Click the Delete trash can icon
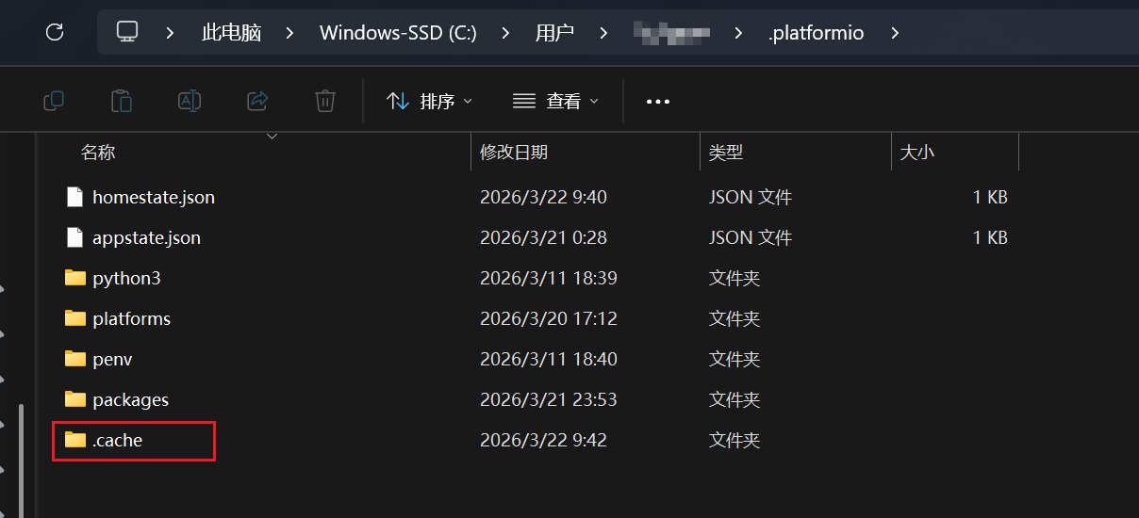This screenshot has height=518, width=1139. [x=325, y=101]
